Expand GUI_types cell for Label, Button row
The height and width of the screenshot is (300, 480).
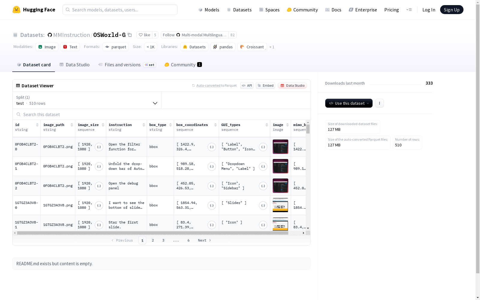point(263,147)
